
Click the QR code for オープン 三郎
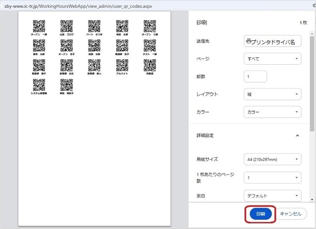click(x=150, y=26)
